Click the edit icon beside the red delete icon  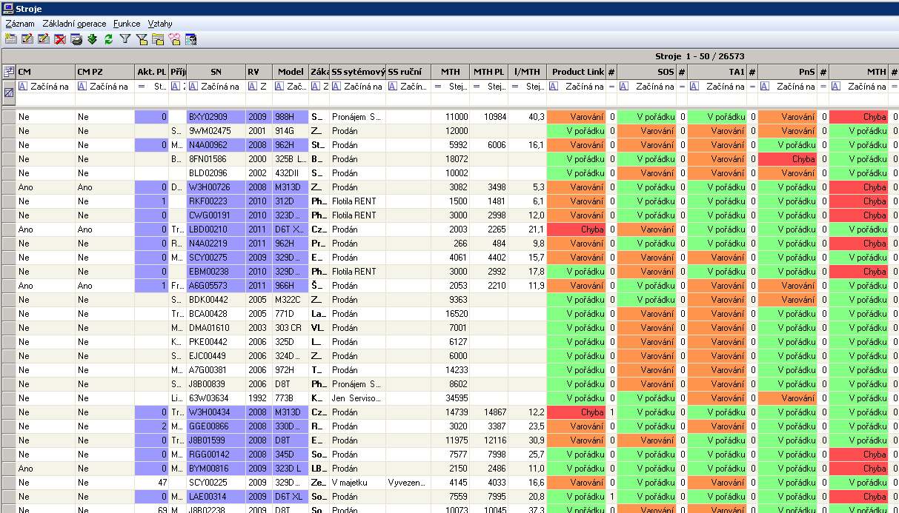pyautogui.click(x=43, y=39)
